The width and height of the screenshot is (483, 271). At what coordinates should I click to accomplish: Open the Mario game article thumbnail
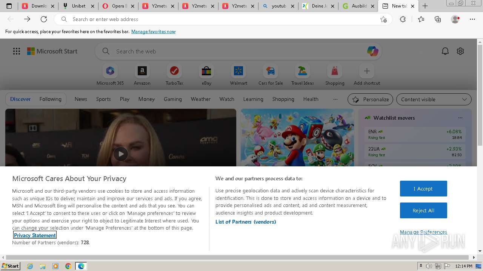coord(297,137)
